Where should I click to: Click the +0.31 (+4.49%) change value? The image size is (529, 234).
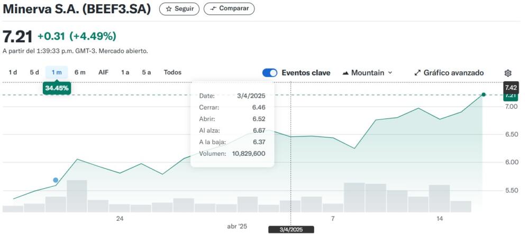[x=77, y=36]
